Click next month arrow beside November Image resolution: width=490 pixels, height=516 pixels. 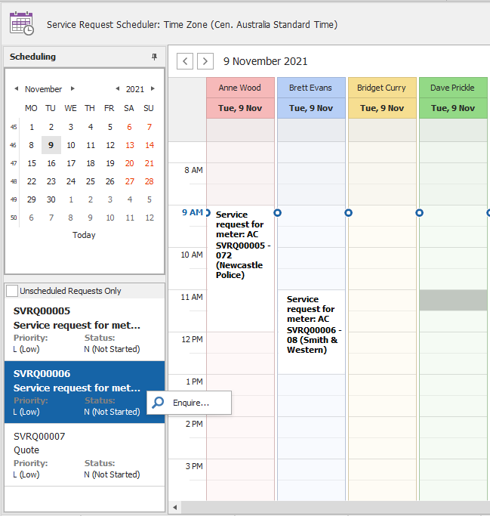coord(72,89)
